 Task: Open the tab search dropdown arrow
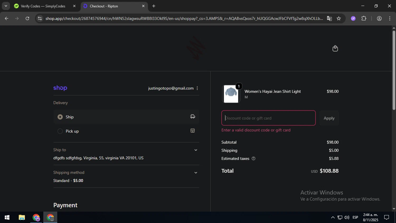pos(6,6)
